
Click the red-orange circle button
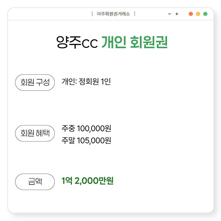click(191, 14)
